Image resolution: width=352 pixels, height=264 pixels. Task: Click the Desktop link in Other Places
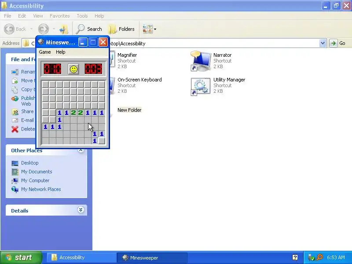click(29, 163)
